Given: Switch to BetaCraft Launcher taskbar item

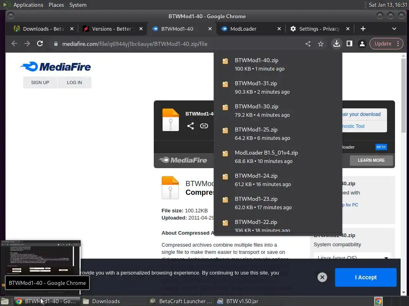Looking at the screenshot, I should click(x=182, y=301).
